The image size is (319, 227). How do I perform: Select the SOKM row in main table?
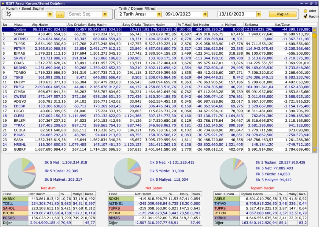coord(156,34)
